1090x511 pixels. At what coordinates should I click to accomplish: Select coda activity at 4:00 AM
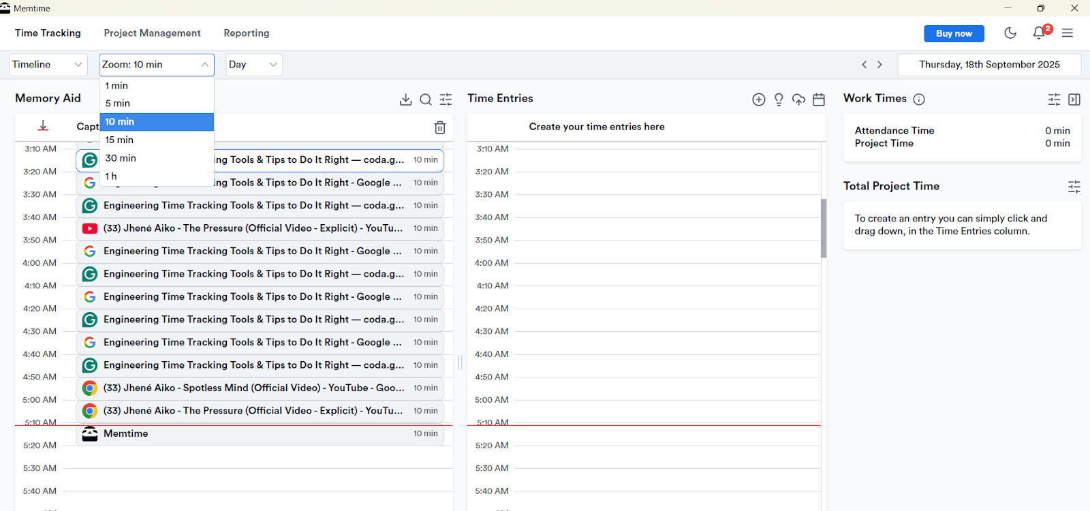[260, 274]
